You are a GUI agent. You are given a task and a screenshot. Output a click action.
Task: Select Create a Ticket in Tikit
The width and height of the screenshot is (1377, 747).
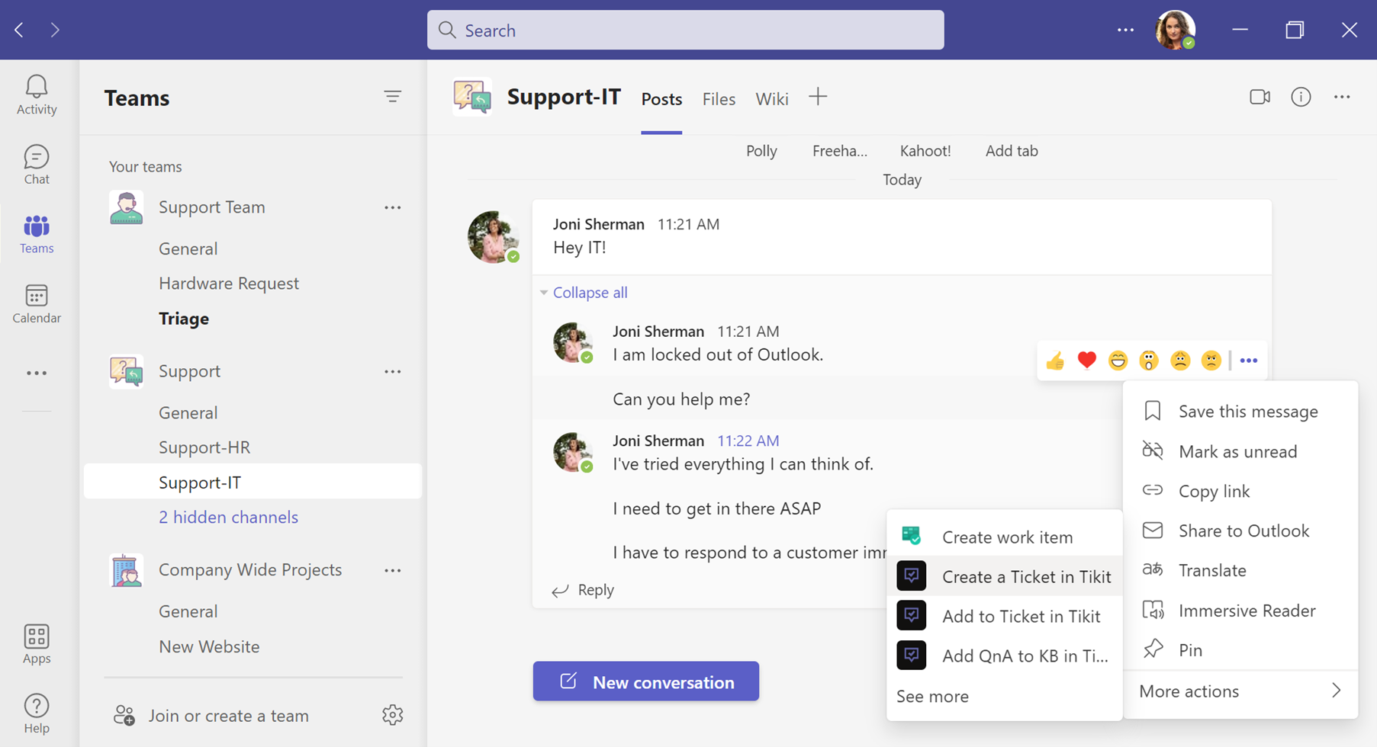coord(1004,576)
